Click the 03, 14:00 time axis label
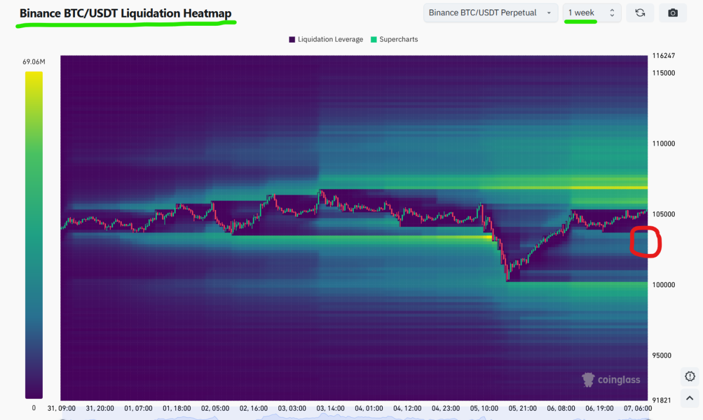Screen dimensions: 703x420 coord(330,408)
